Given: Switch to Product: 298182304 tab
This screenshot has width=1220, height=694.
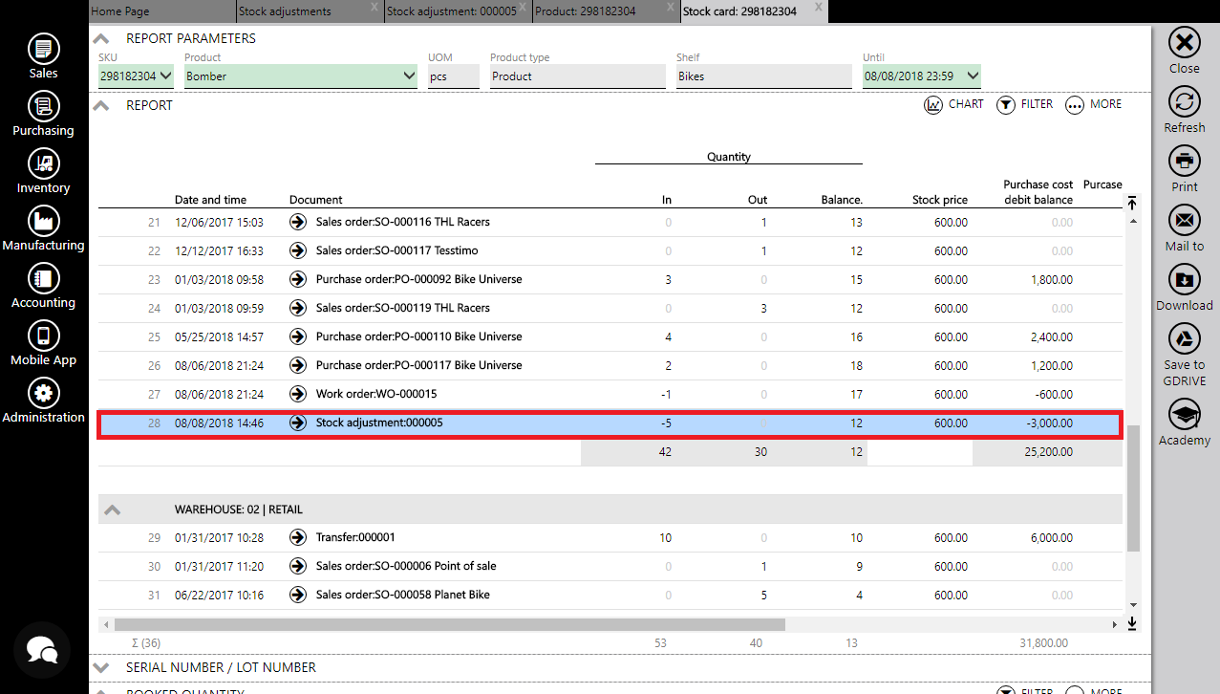Looking at the screenshot, I should tap(606, 11).
